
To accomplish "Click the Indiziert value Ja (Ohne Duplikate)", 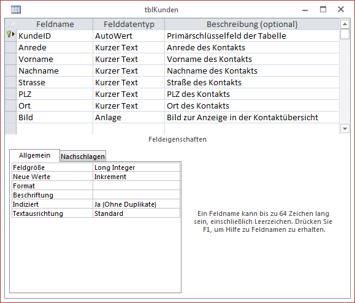I will 136,204.
